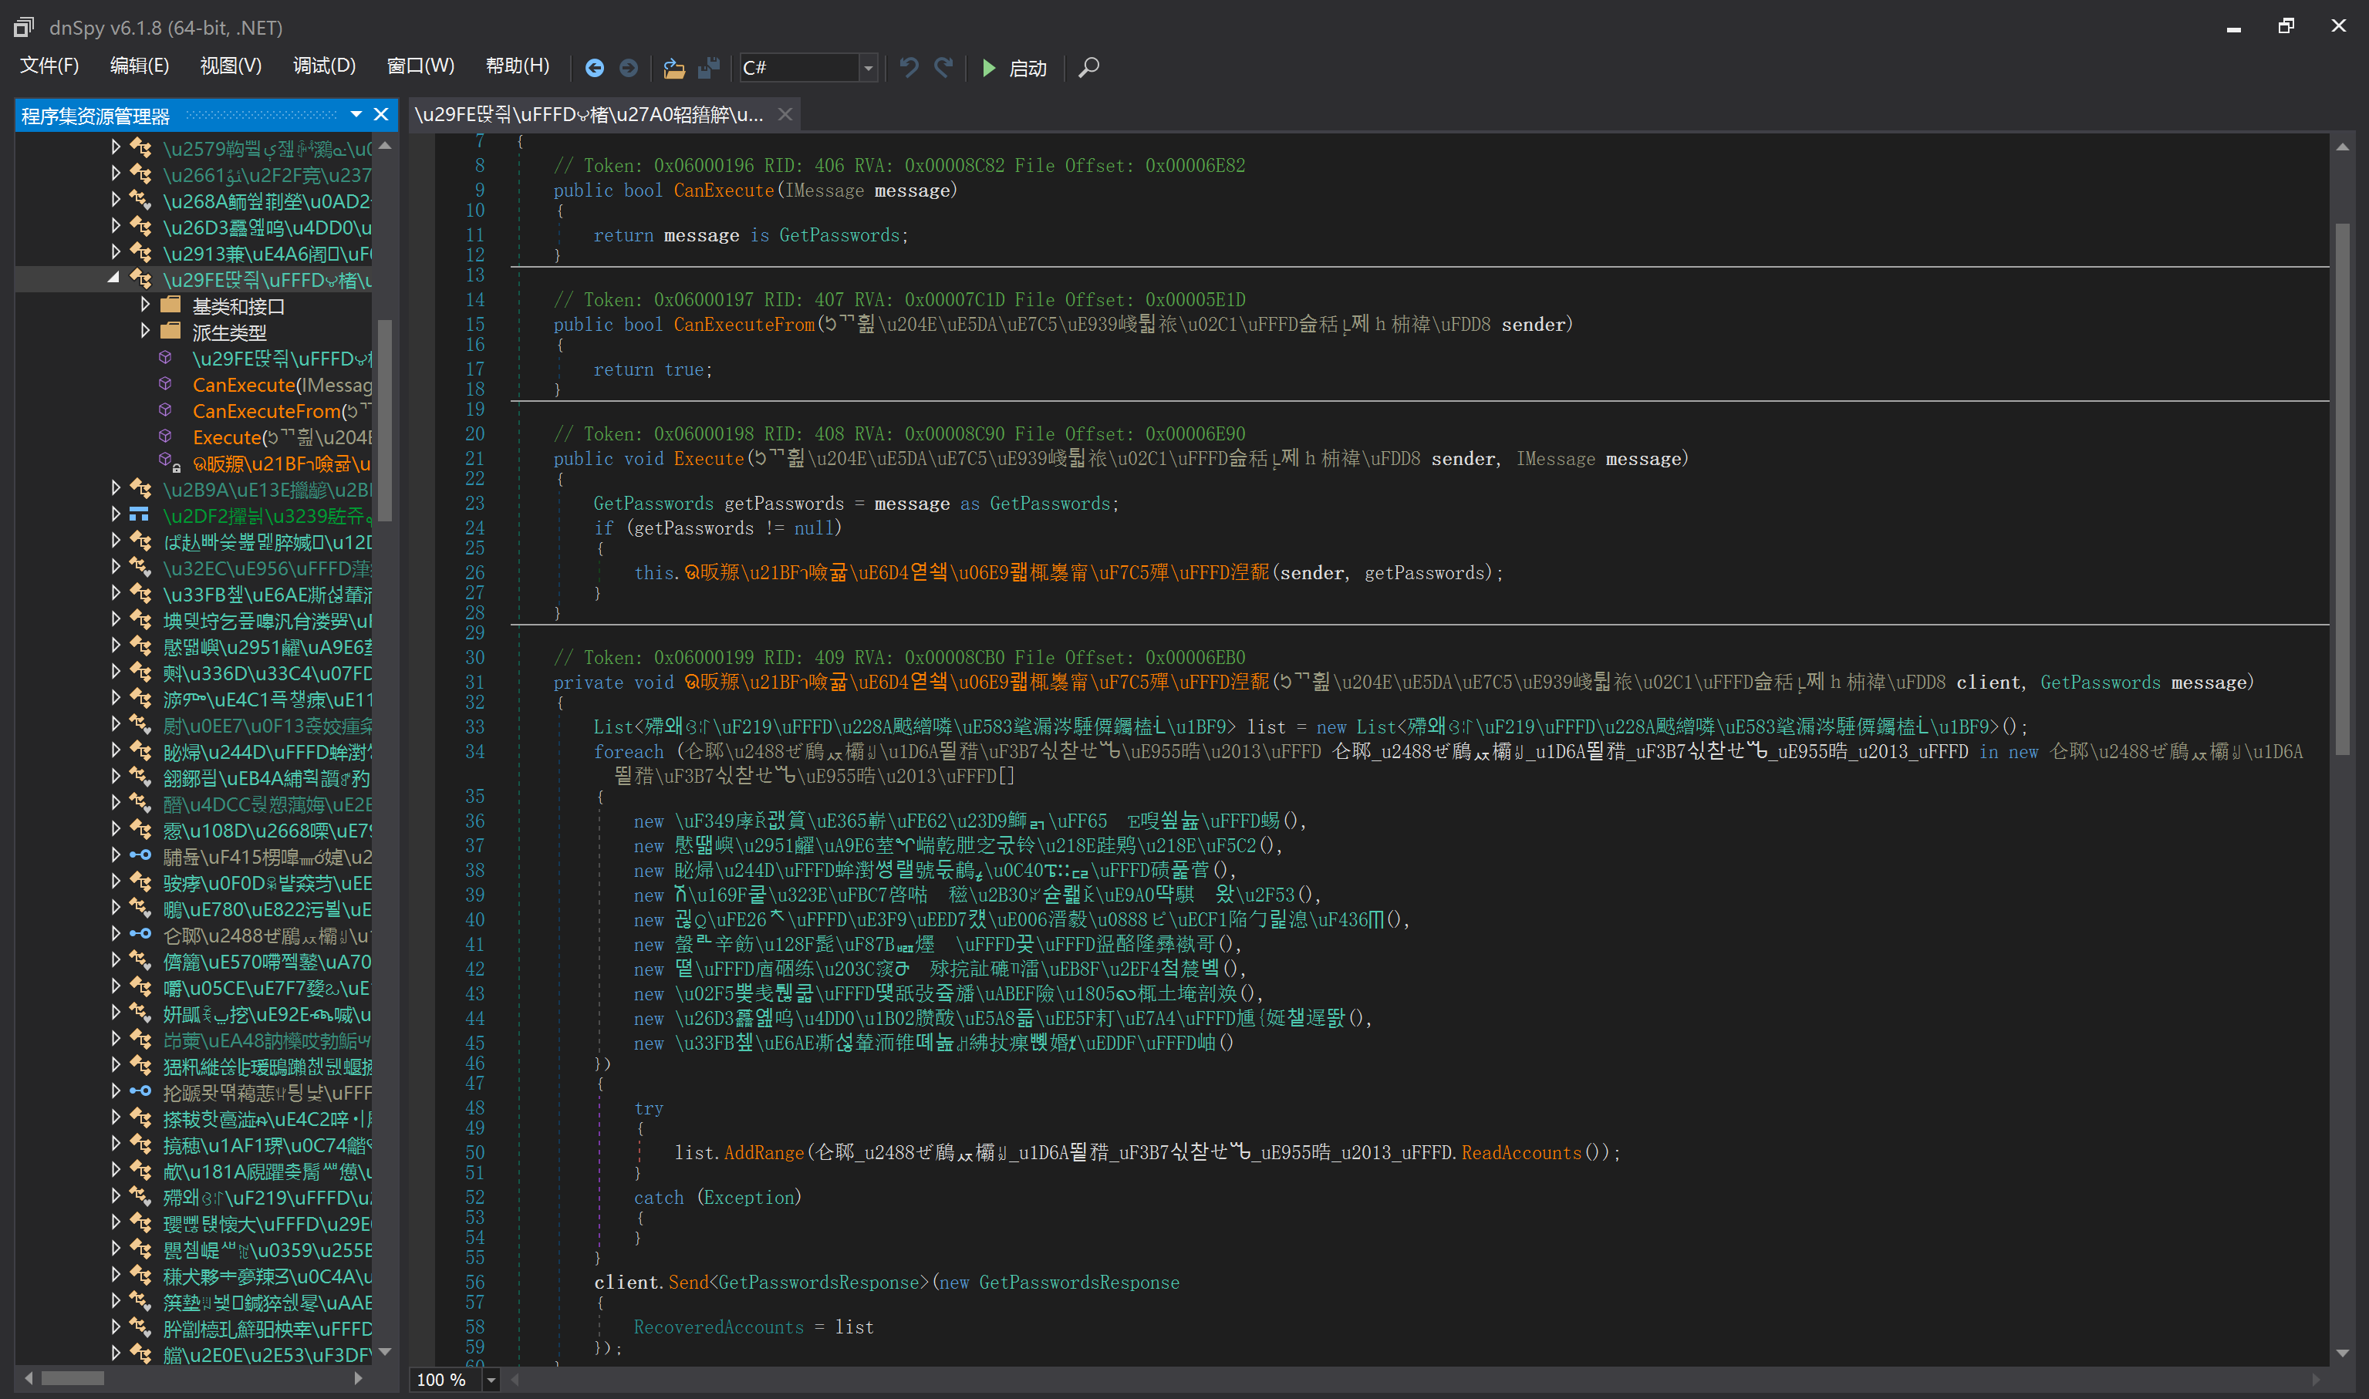Open the 视图(V) menu
The height and width of the screenshot is (1399, 2369).
[231, 66]
